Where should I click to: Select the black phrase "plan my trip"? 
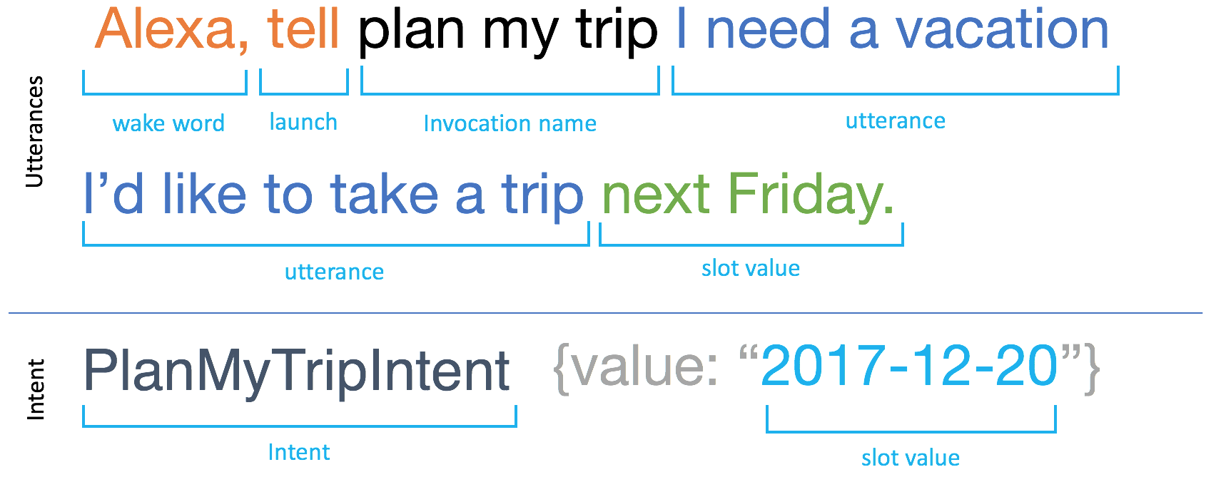507,31
